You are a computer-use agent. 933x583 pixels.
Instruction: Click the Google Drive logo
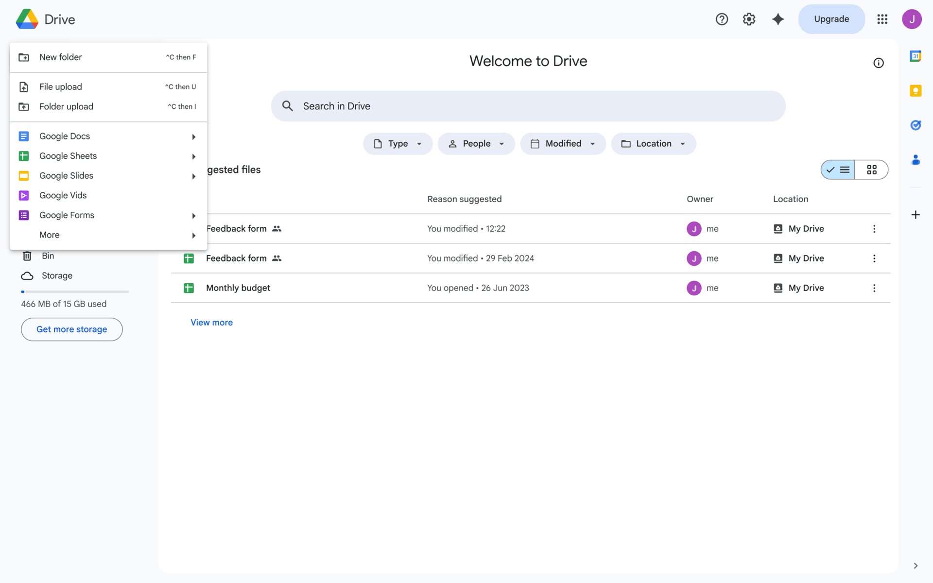[x=27, y=19]
